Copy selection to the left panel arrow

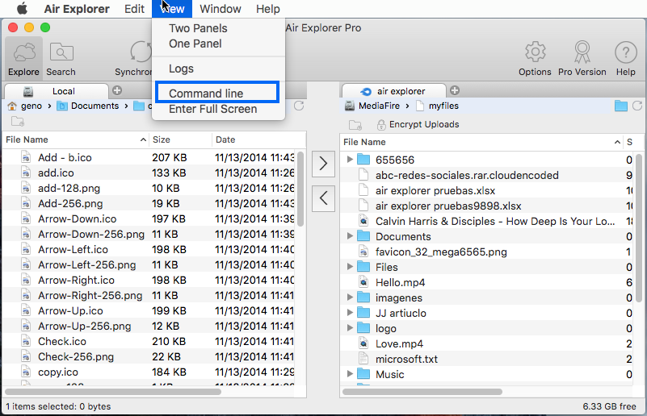click(x=323, y=198)
